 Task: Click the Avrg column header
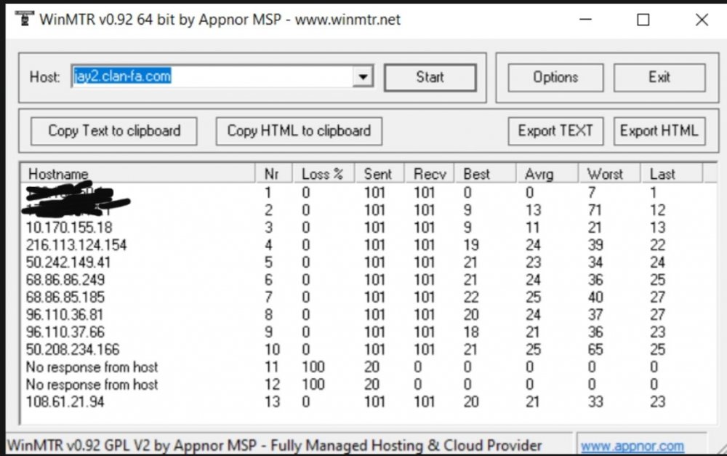tap(547, 174)
